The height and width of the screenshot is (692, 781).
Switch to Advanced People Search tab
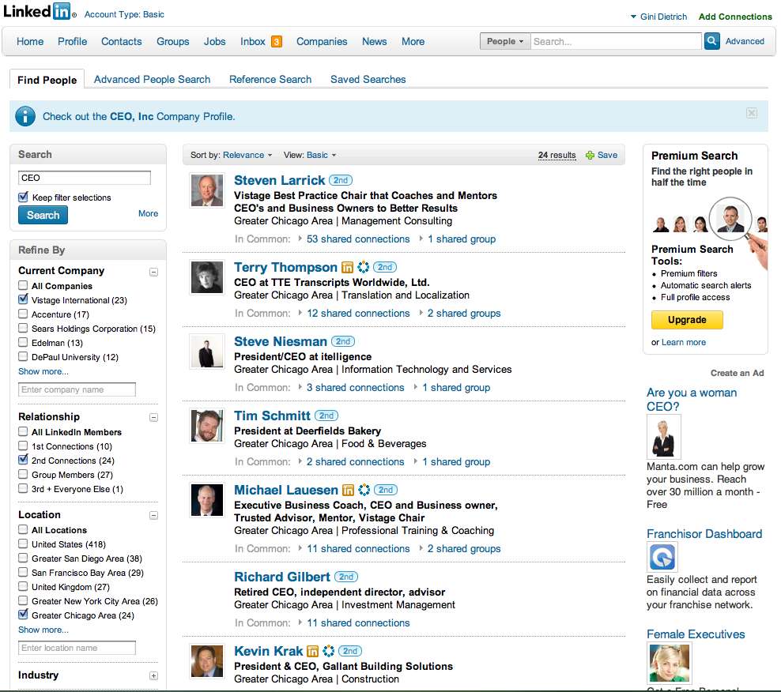(x=152, y=80)
